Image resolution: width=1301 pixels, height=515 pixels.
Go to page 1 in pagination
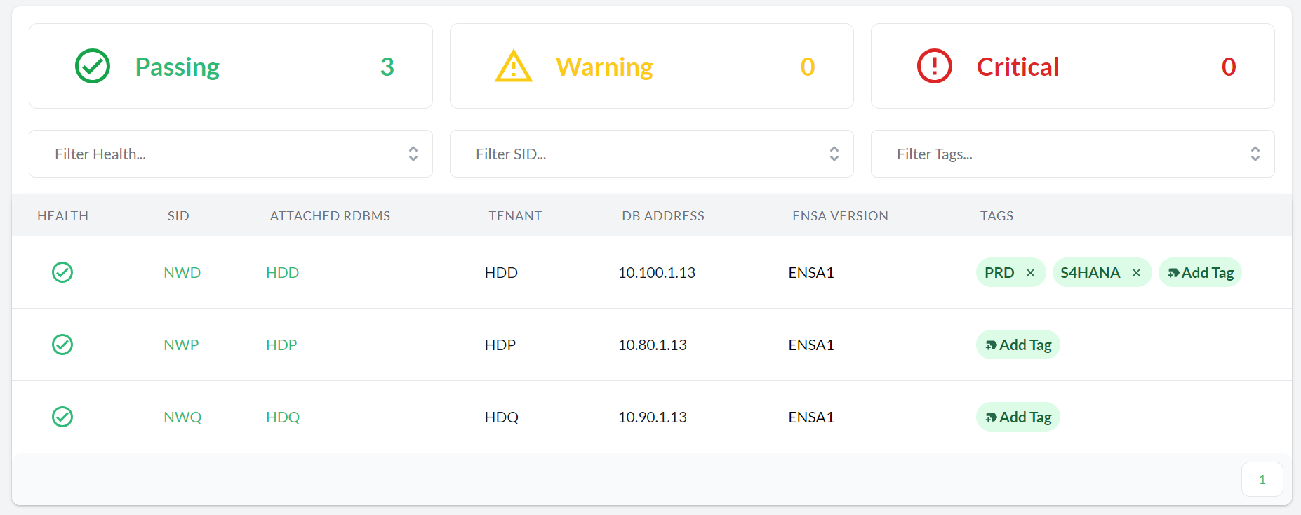point(1262,480)
